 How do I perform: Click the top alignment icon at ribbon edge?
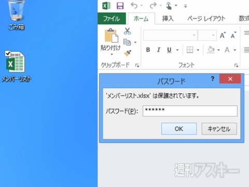pos(246,33)
